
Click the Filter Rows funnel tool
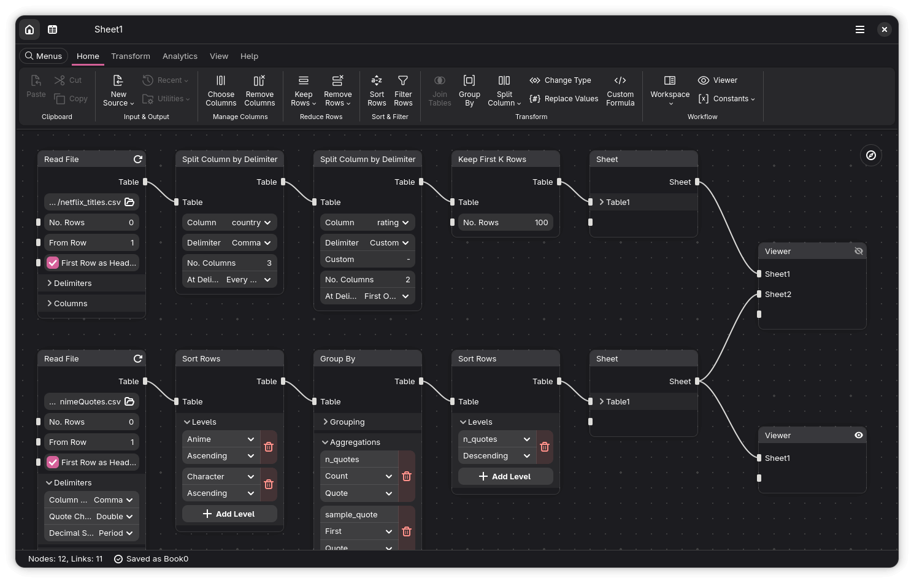[x=403, y=90]
